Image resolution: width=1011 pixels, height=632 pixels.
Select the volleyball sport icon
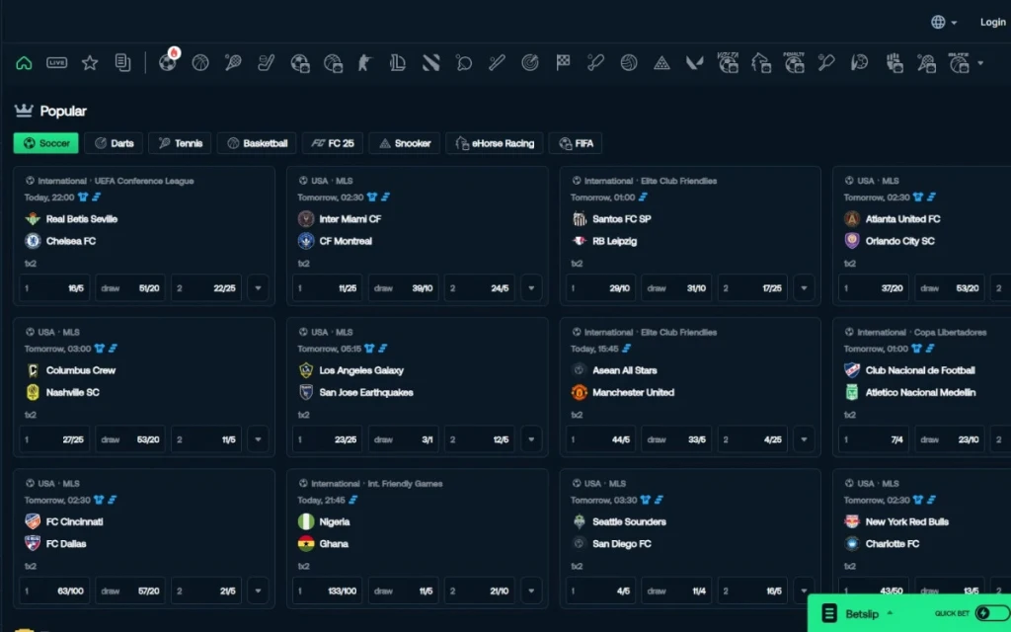pyautogui.click(x=629, y=62)
